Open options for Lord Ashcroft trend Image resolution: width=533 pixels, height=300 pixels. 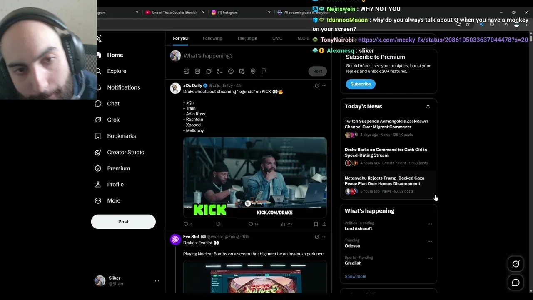pos(430,224)
